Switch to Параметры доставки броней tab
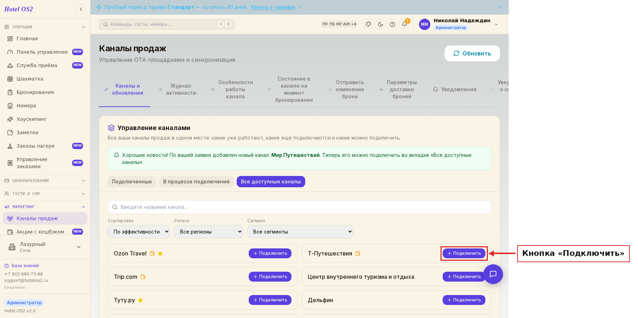Image resolution: width=638 pixels, height=318 pixels. tap(399, 89)
